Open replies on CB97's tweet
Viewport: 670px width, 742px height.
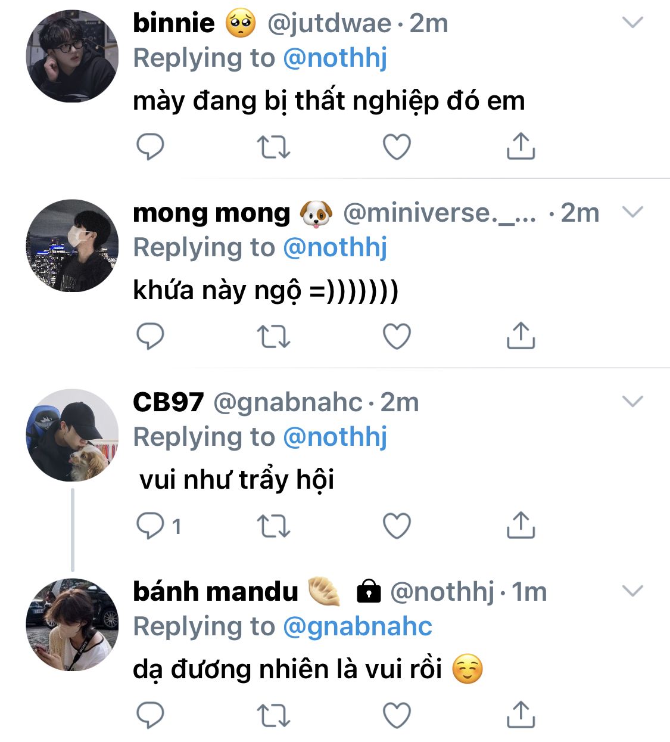click(150, 526)
